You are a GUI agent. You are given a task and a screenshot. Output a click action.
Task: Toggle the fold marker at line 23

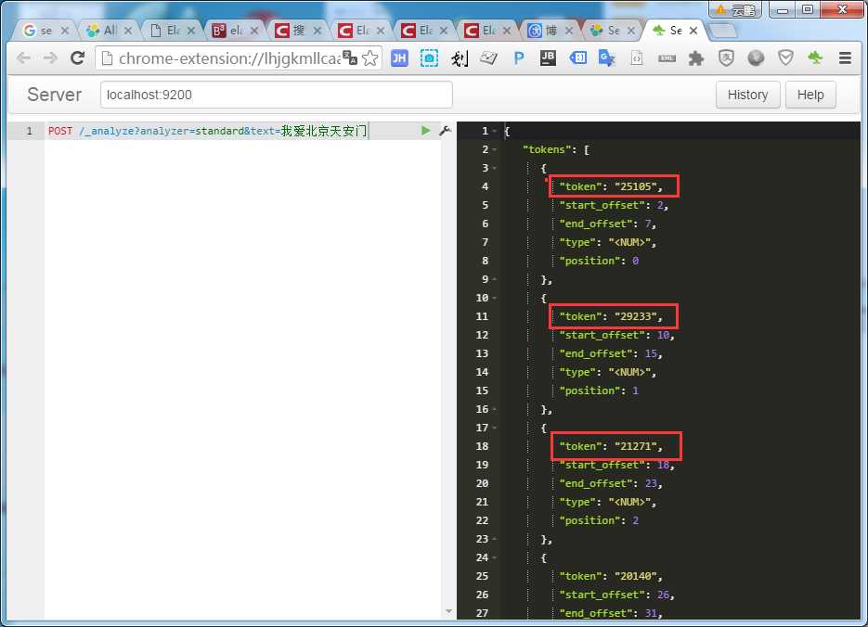(x=494, y=539)
